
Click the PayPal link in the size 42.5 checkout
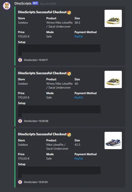[x=78, y=158]
